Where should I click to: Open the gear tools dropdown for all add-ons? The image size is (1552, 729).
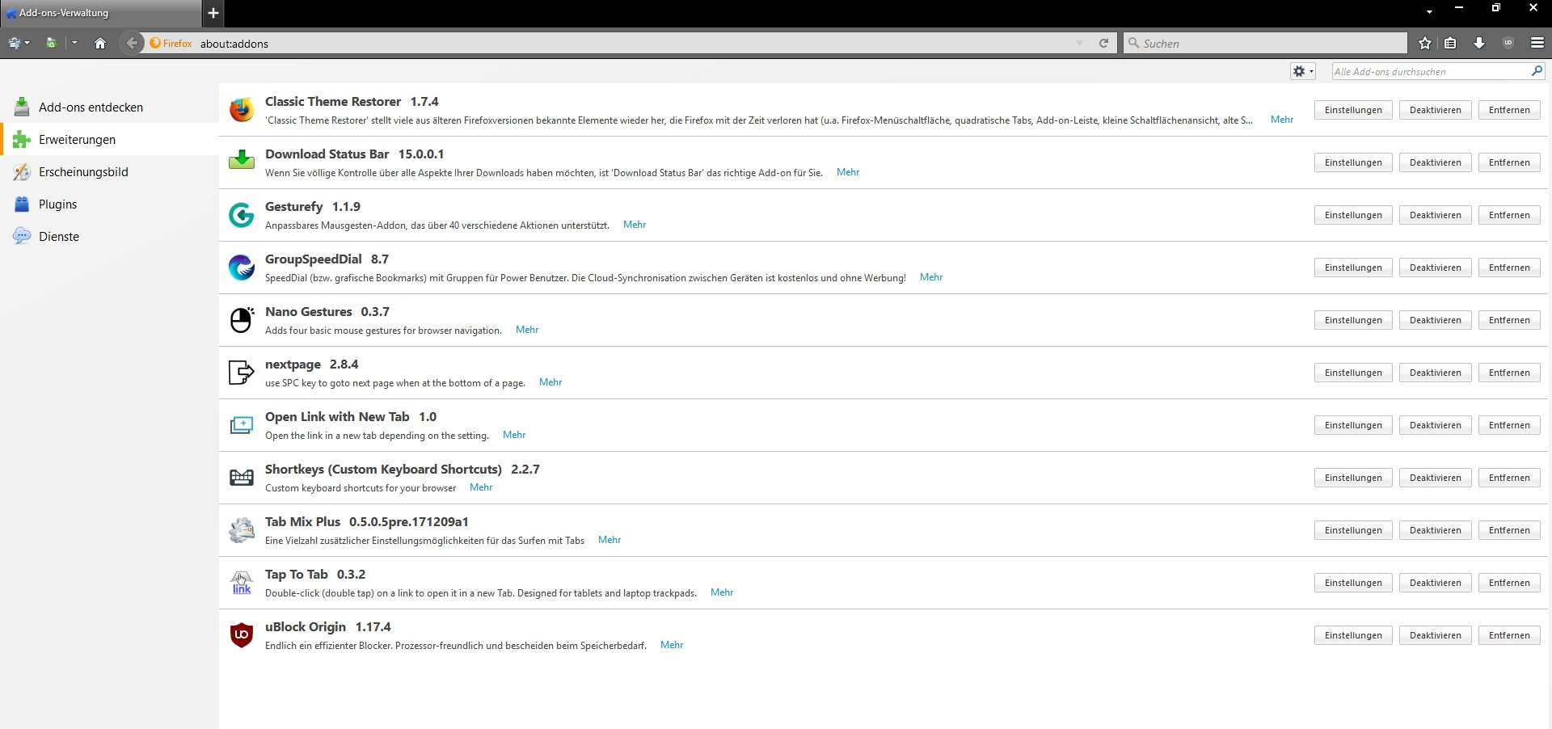point(1303,71)
